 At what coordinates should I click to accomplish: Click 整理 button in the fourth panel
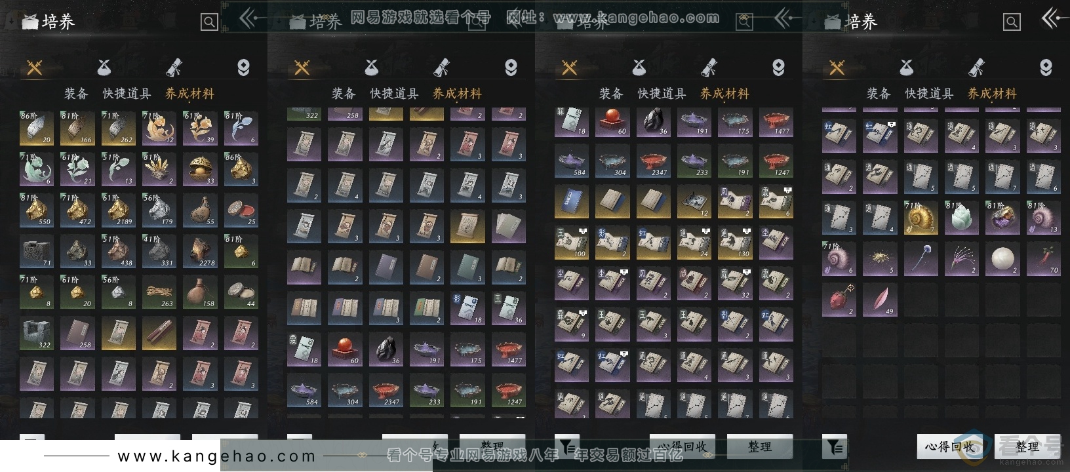[1027, 446]
